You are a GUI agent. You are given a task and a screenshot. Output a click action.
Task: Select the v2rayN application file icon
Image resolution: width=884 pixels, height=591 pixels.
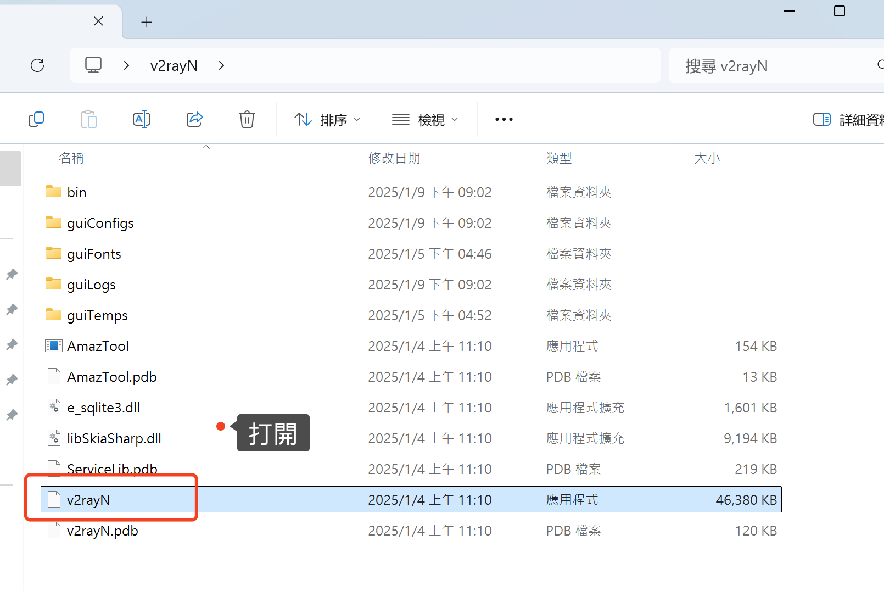point(54,499)
